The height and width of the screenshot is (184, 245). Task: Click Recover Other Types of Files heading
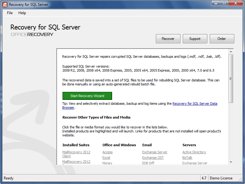click(96, 117)
